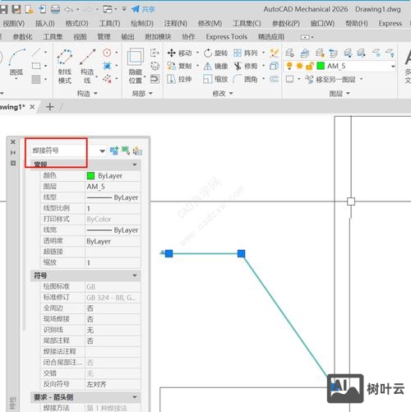Click the 全周边 value 否
This screenshot has width=411, height=412.
113,308
